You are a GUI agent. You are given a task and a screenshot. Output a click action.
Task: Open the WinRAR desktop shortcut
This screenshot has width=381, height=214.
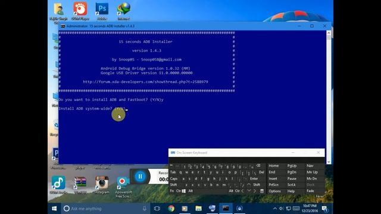click(x=80, y=184)
